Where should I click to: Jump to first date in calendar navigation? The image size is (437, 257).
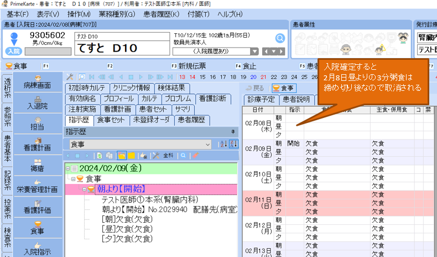click(91, 77)
